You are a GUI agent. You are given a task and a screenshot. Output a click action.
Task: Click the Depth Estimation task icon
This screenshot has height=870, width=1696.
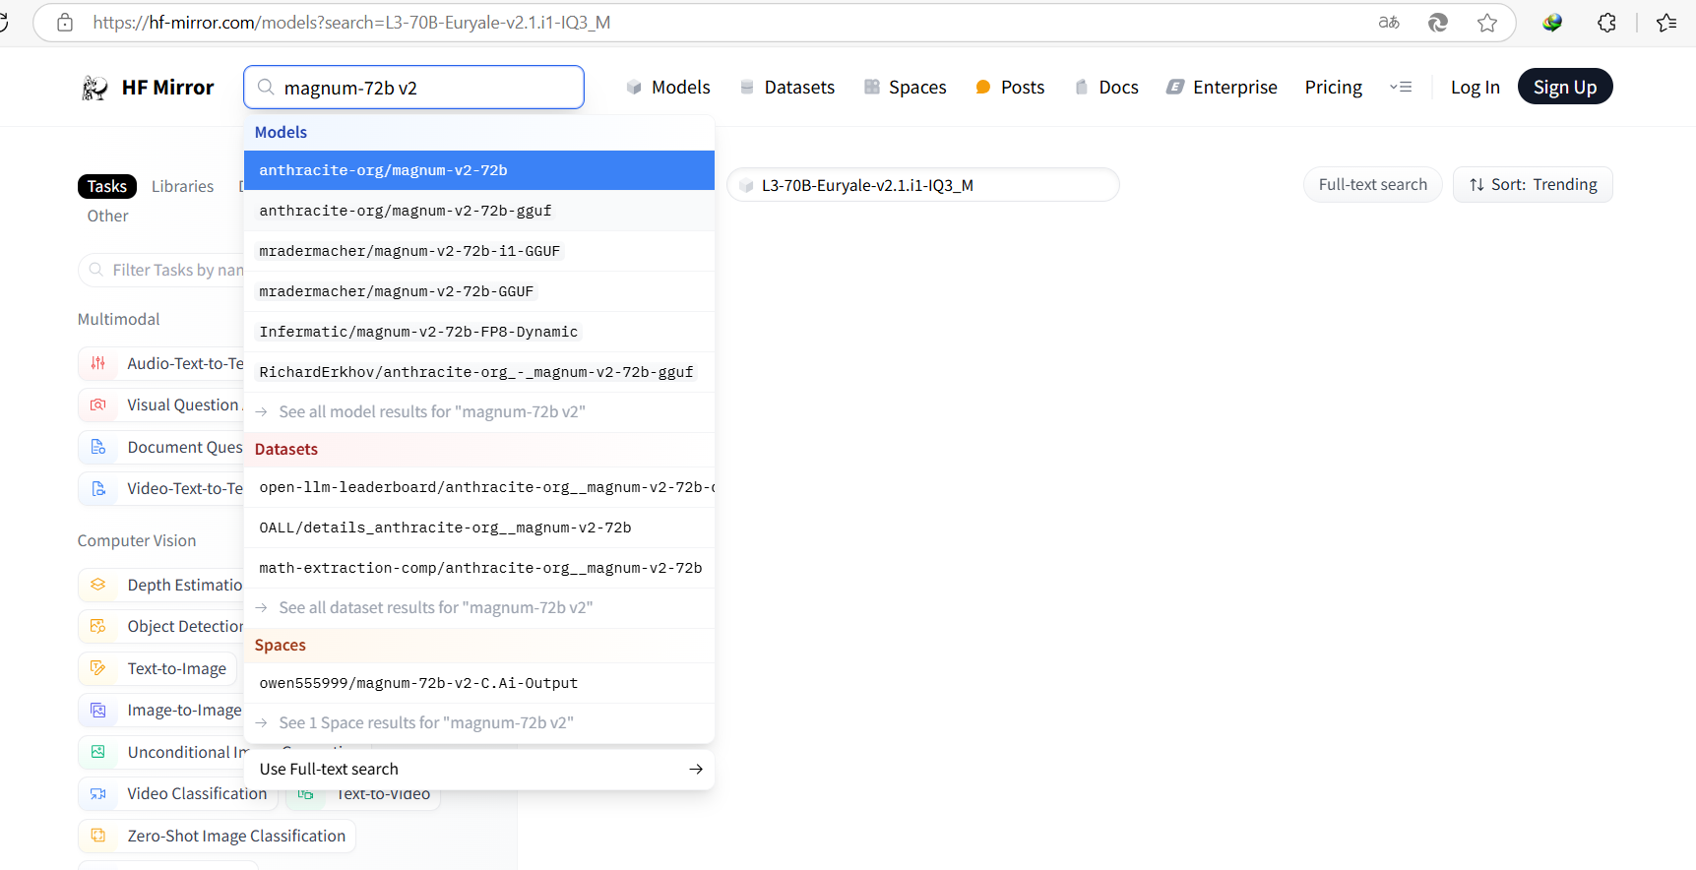click(98, 585)
